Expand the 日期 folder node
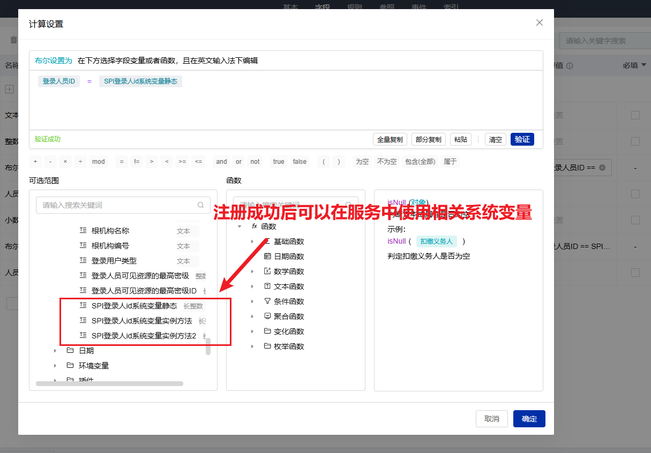651x453 pixels. [55, 351]
